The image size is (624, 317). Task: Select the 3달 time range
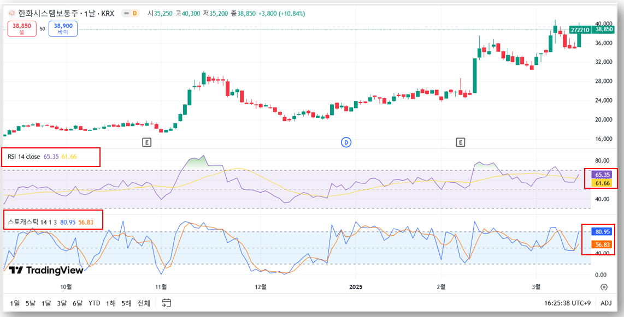tap(62, 303)
